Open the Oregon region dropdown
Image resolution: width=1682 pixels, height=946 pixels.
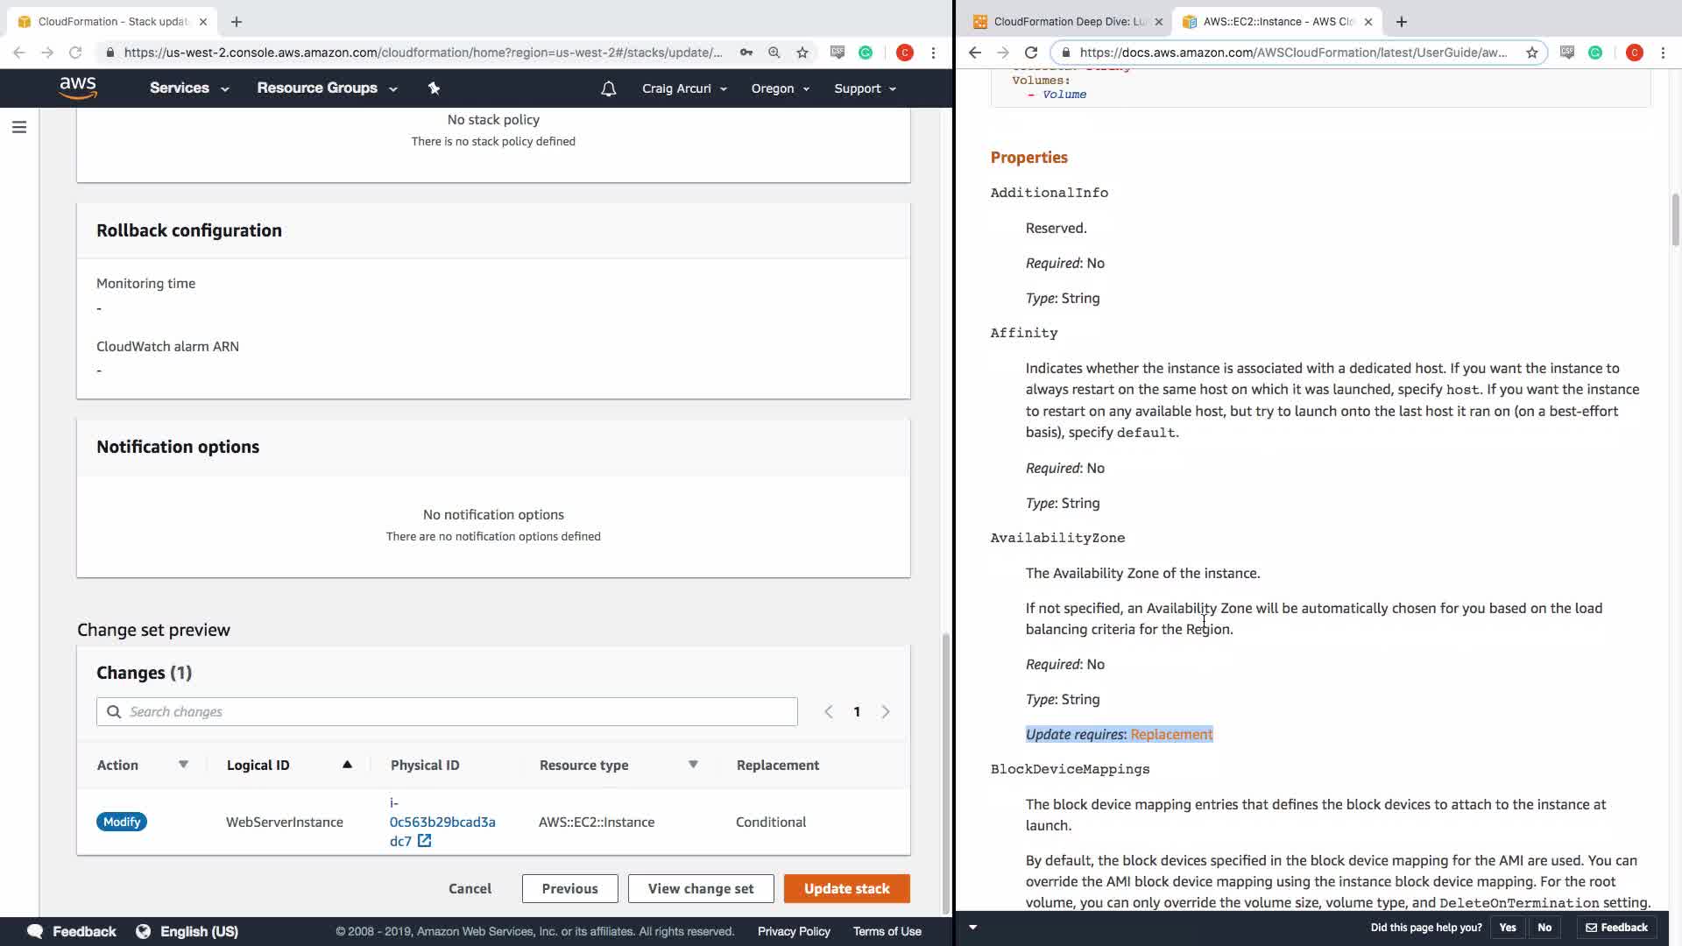pos(780,88)
